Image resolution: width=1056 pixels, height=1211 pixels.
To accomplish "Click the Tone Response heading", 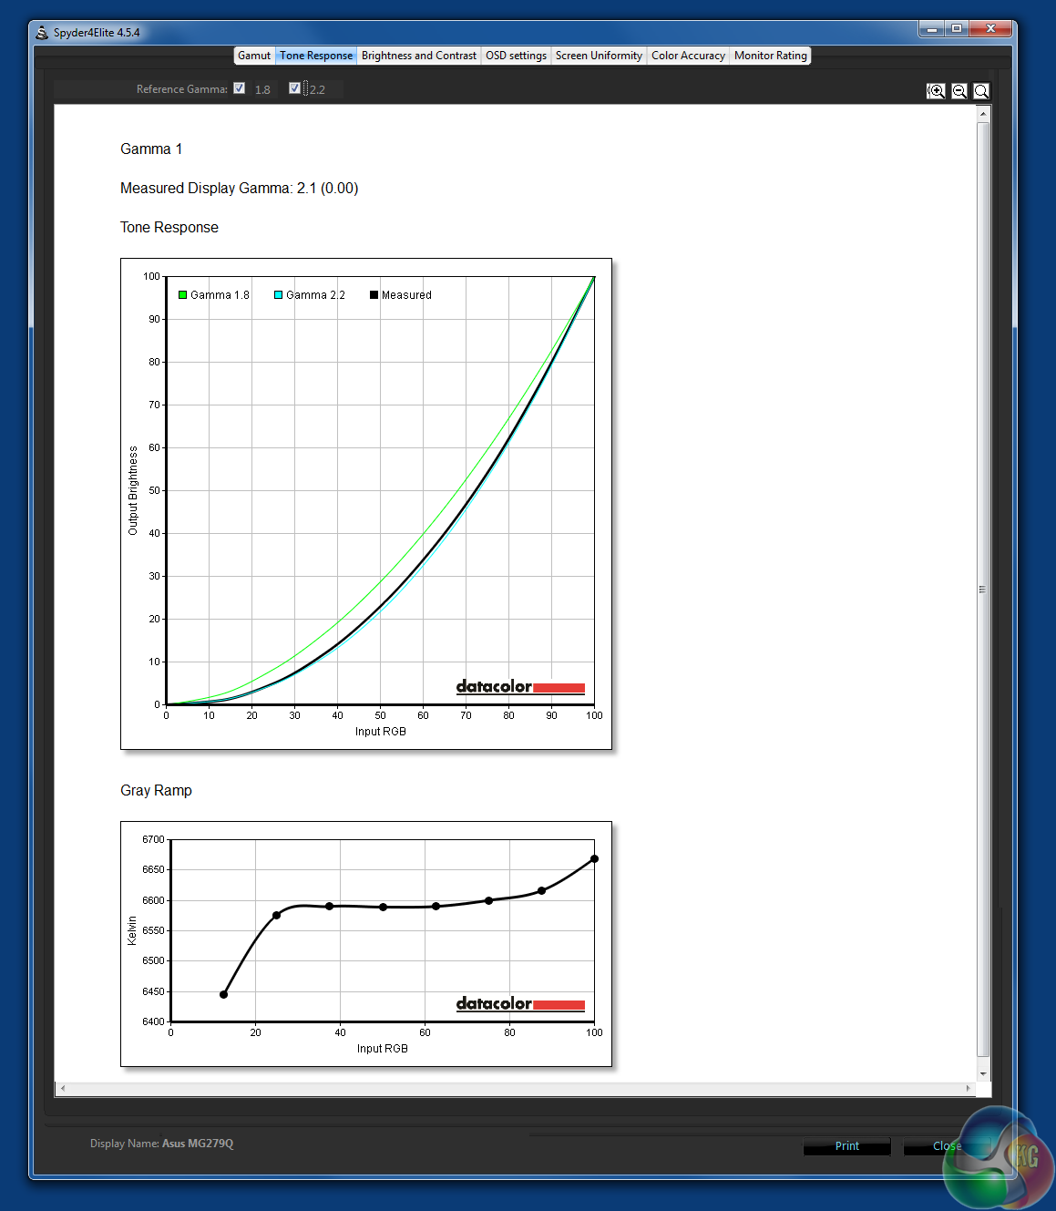I will coord(169,228).
